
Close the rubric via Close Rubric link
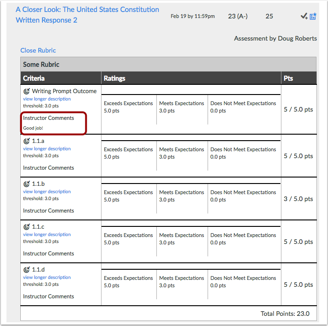point(38,50)
